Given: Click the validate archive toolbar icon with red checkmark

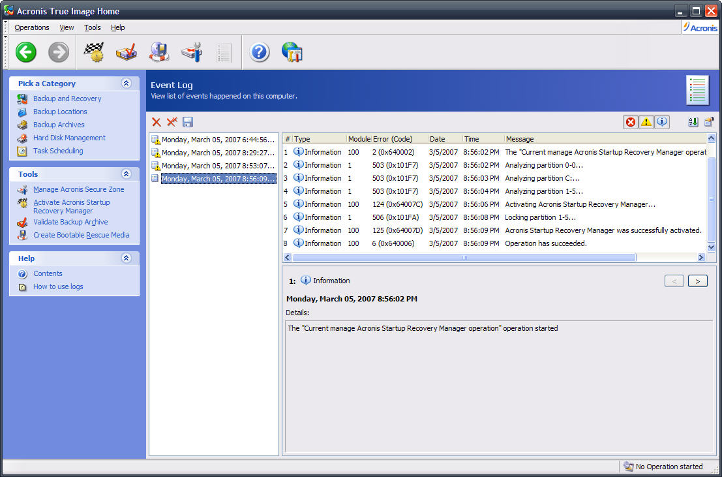Looking at the screenshot, I should 126,52.
